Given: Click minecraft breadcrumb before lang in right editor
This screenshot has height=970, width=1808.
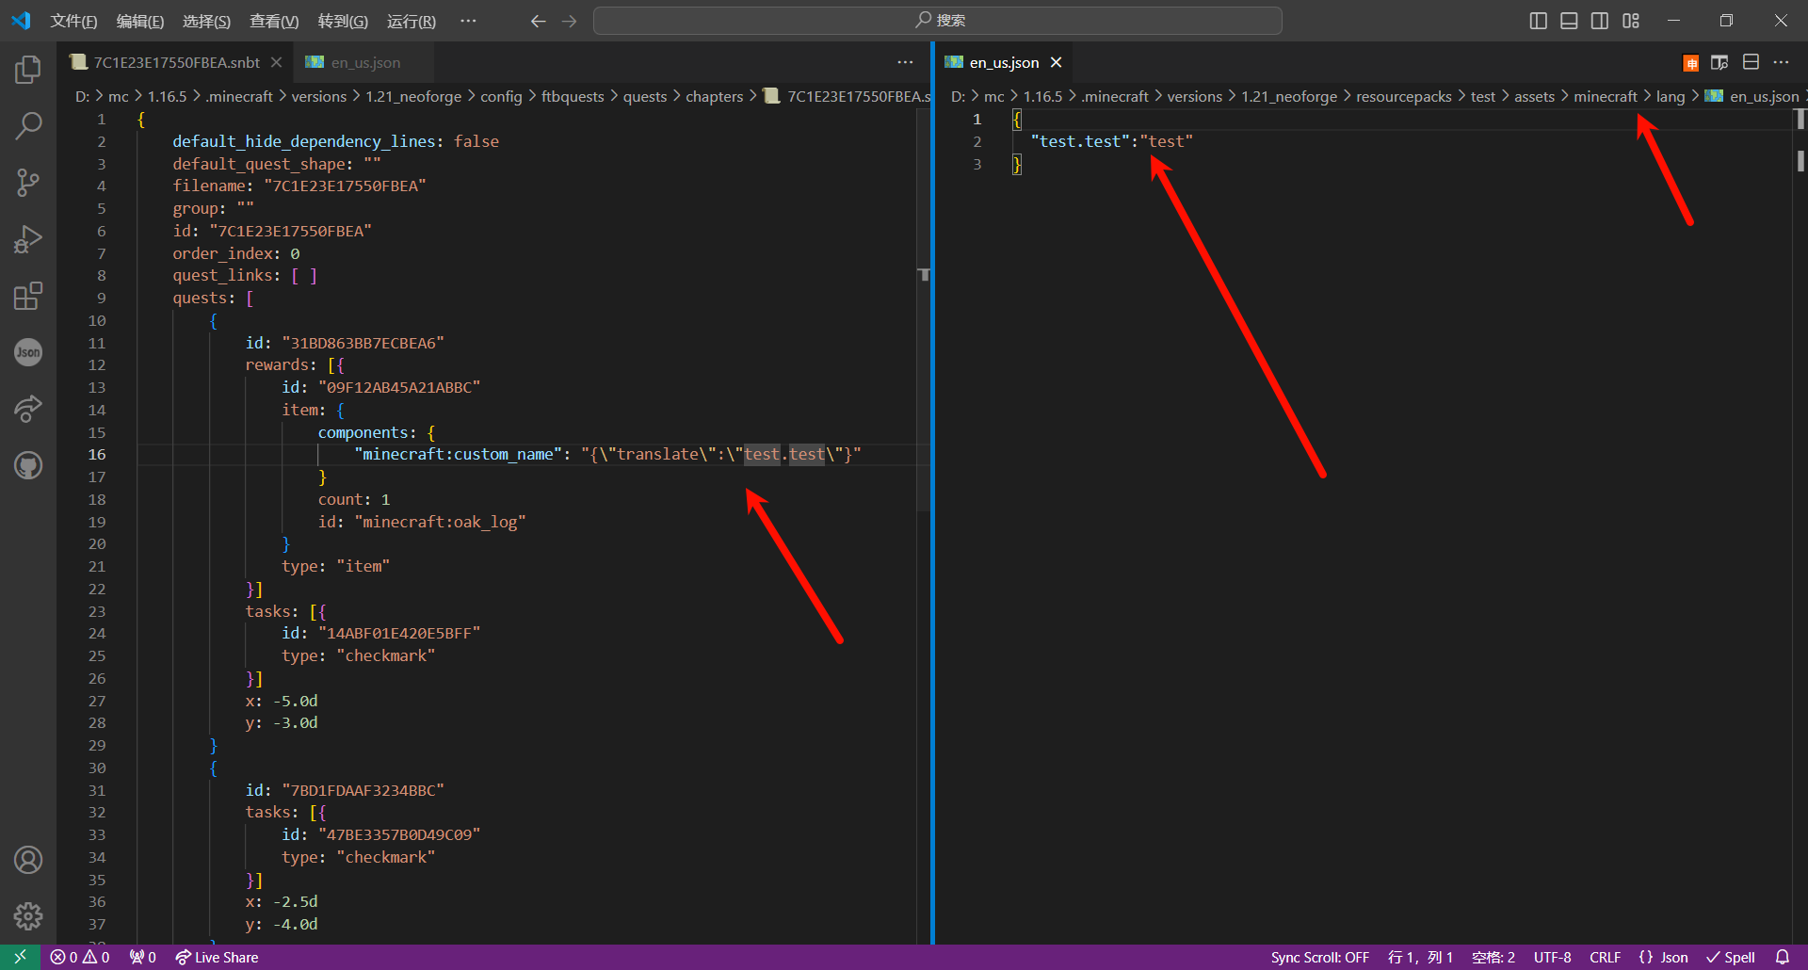Looking at the screenshot, I should [x=1606, y=96].
